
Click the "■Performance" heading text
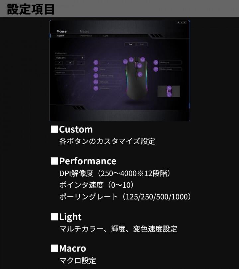[x=84, y=161]
